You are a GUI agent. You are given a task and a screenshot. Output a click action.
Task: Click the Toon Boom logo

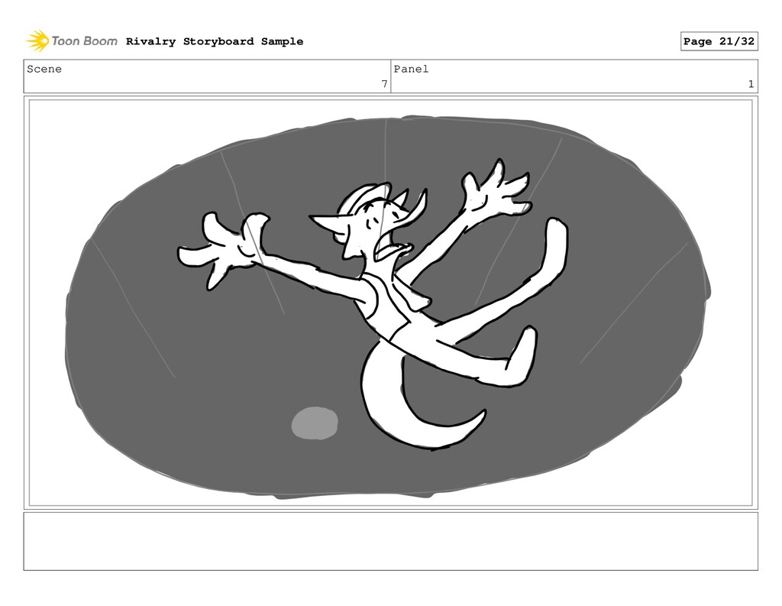72,41
